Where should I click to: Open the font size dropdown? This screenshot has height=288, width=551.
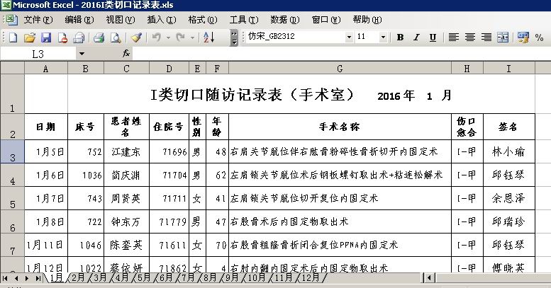point(384,37)
